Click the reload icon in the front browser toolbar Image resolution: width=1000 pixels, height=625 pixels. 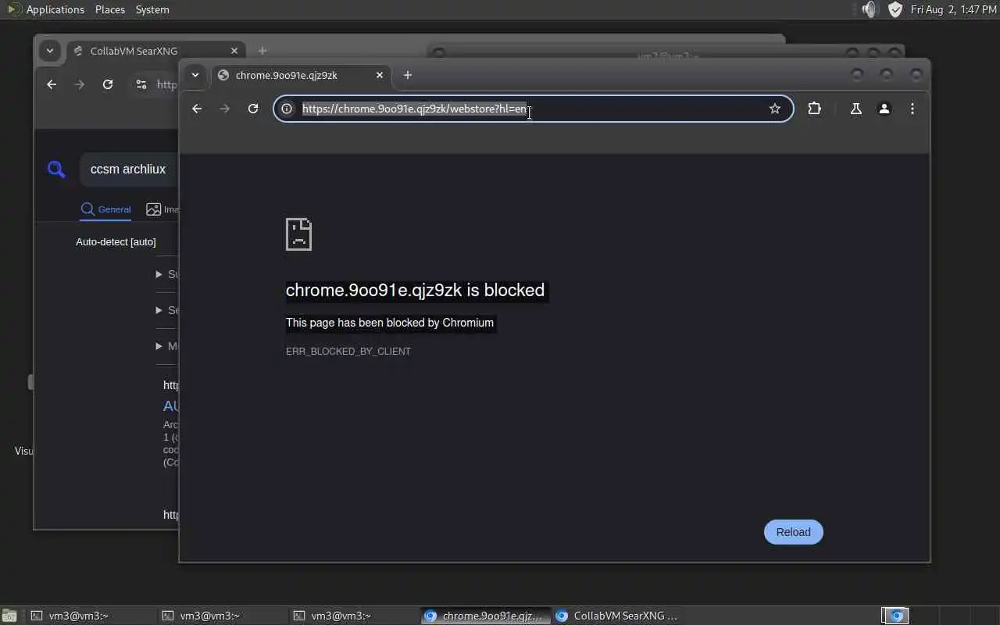[x=253, y=109]
